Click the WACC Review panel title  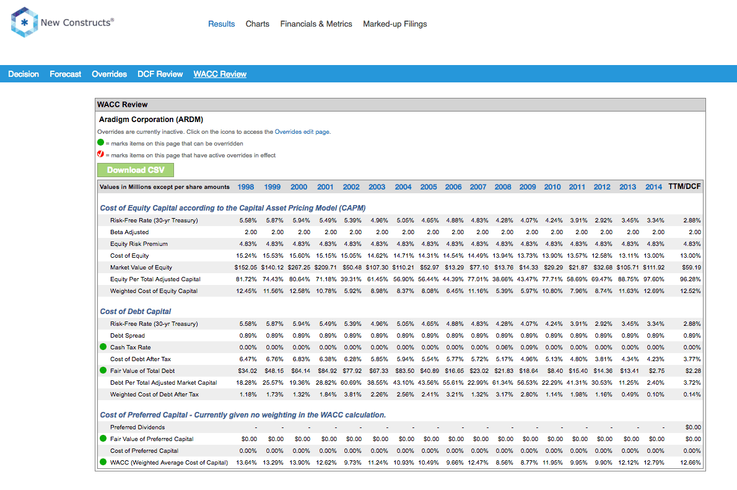click(x=122, y=105)
